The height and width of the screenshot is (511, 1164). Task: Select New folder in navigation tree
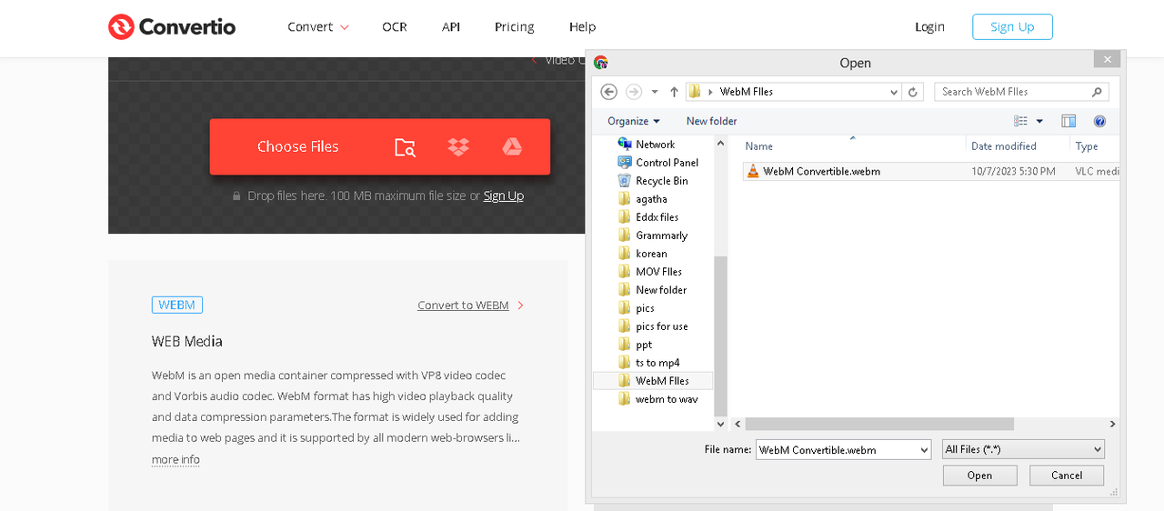point(661,289)
